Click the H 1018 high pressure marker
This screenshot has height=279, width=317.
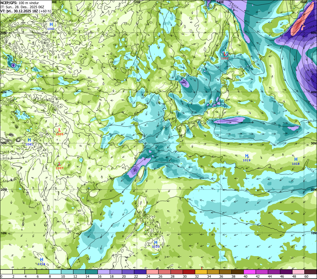[296, 161]
